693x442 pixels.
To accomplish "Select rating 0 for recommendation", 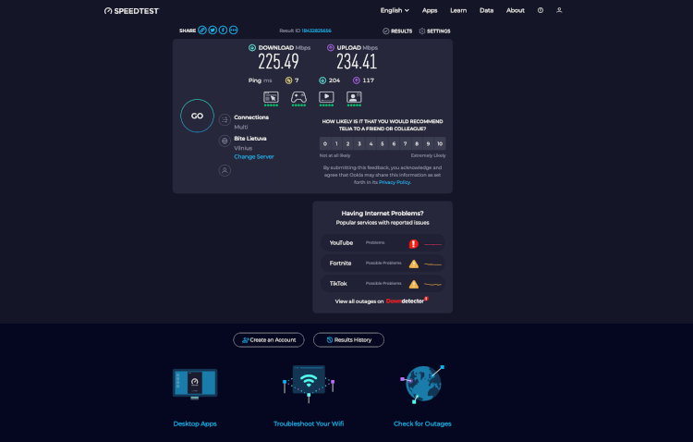I will (x=325, y=143).
